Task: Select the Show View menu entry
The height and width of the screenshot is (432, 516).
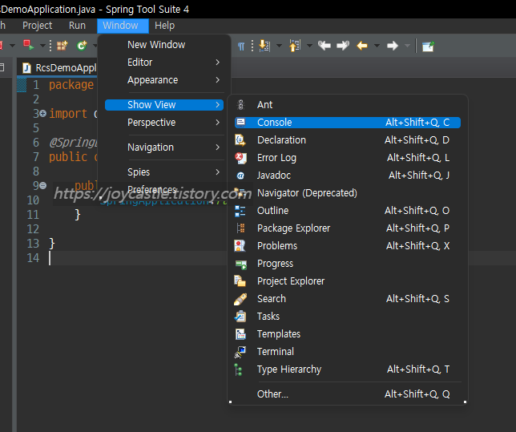Action: [x=164, y=105]
